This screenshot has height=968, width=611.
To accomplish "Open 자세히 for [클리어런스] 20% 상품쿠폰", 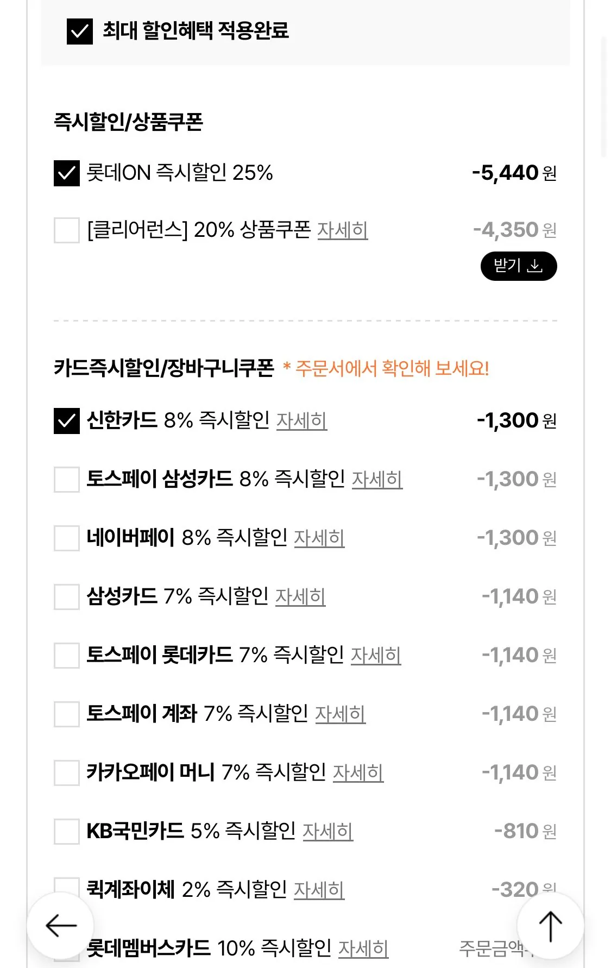I will [x=343, y=230].
